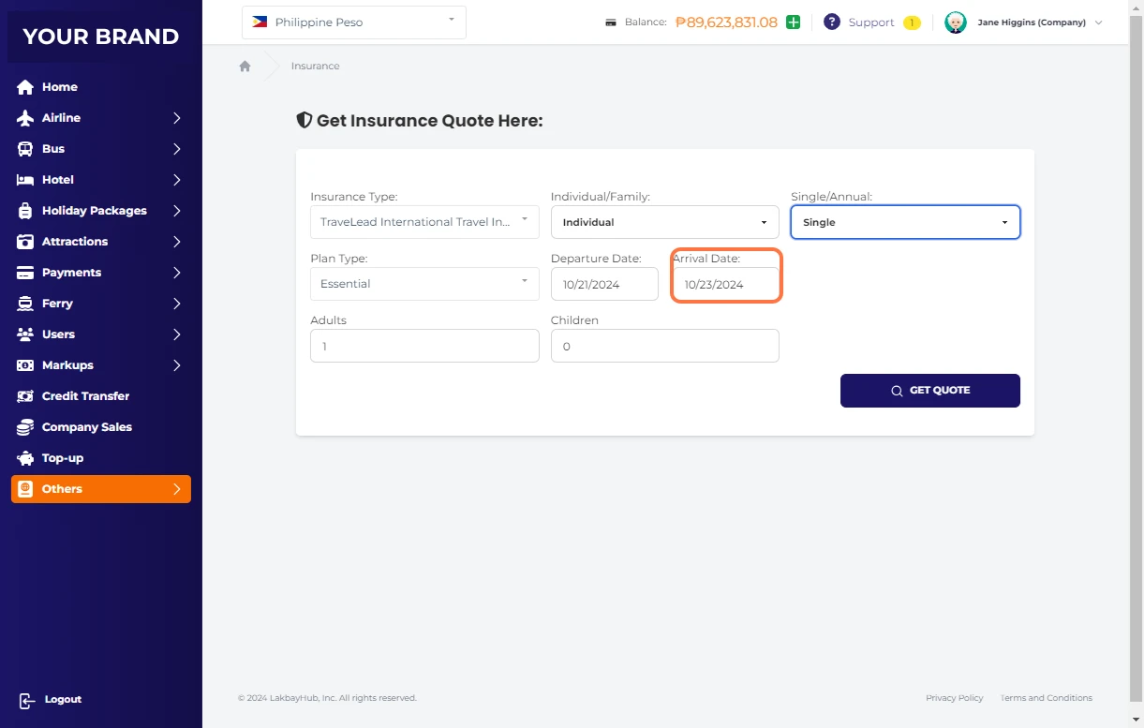Expand the Plan Type Essential dropdown

(x=424, y=284)
